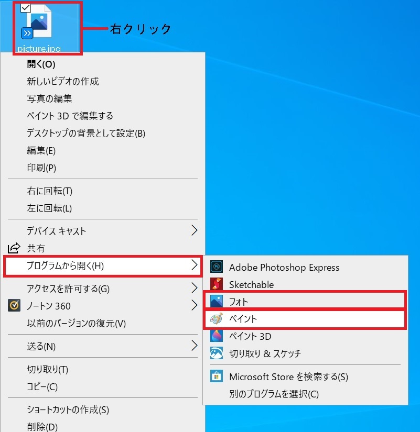Click the ノートン 360 label
The height and width of the screenshot is (432, 420).
pos(49,306)
